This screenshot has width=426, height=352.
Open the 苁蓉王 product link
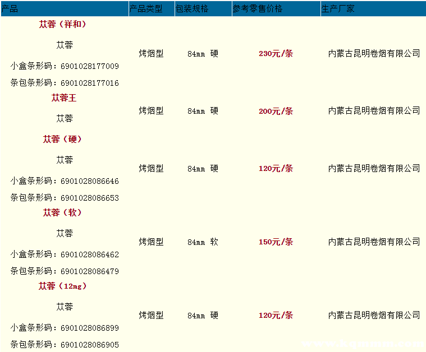click(x=64, y=98)
